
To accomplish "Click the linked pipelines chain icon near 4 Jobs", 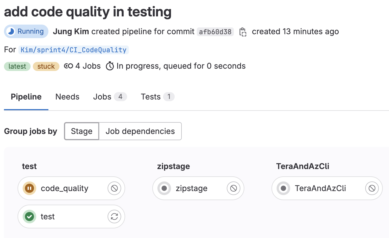I will coord(68,66).
